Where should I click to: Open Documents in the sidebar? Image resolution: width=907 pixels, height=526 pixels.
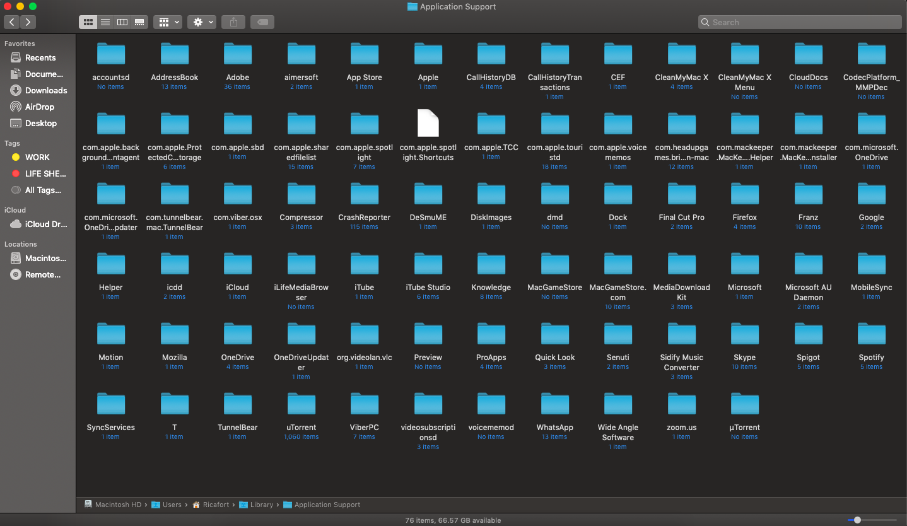point(38,74)
